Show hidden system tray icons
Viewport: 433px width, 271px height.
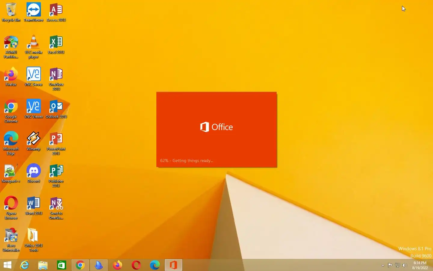[x=383, y=265]
